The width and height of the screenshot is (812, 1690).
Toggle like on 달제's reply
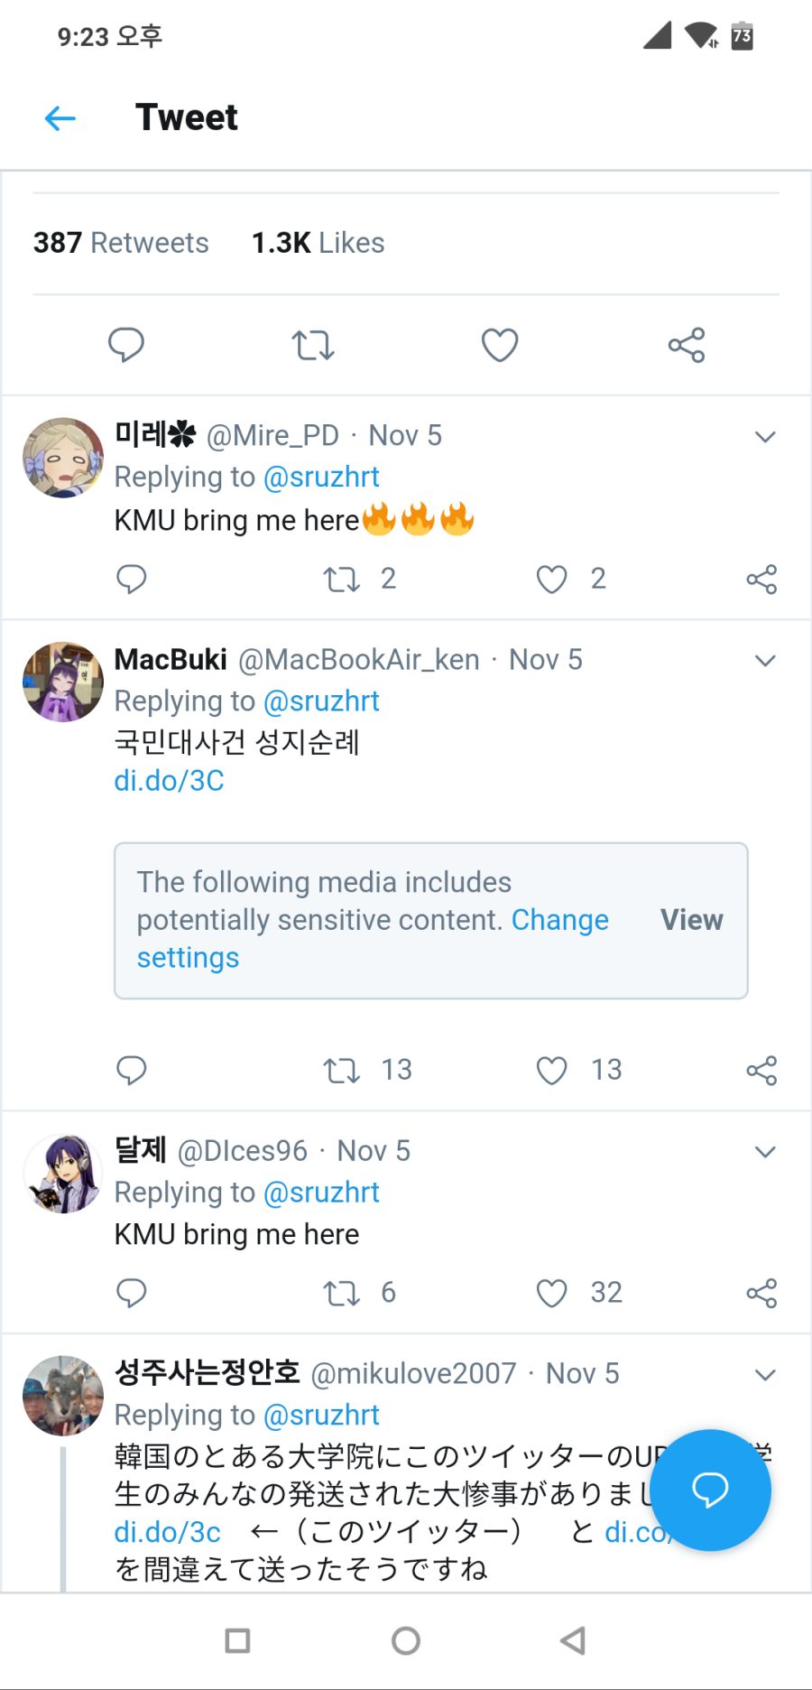[x=551, y=1293]
